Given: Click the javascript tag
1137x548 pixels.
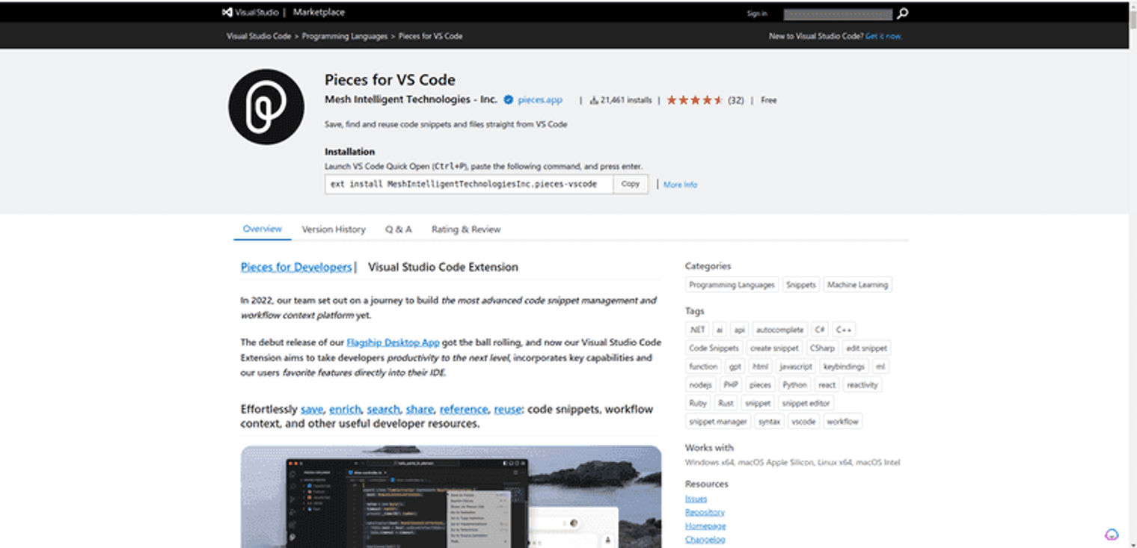Looking at the screenshot, I should point(795,366).
